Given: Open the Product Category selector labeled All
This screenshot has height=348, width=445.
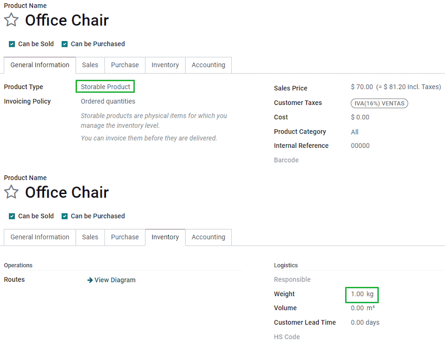Looking at the screenshot, I should [x=354, y=132].
